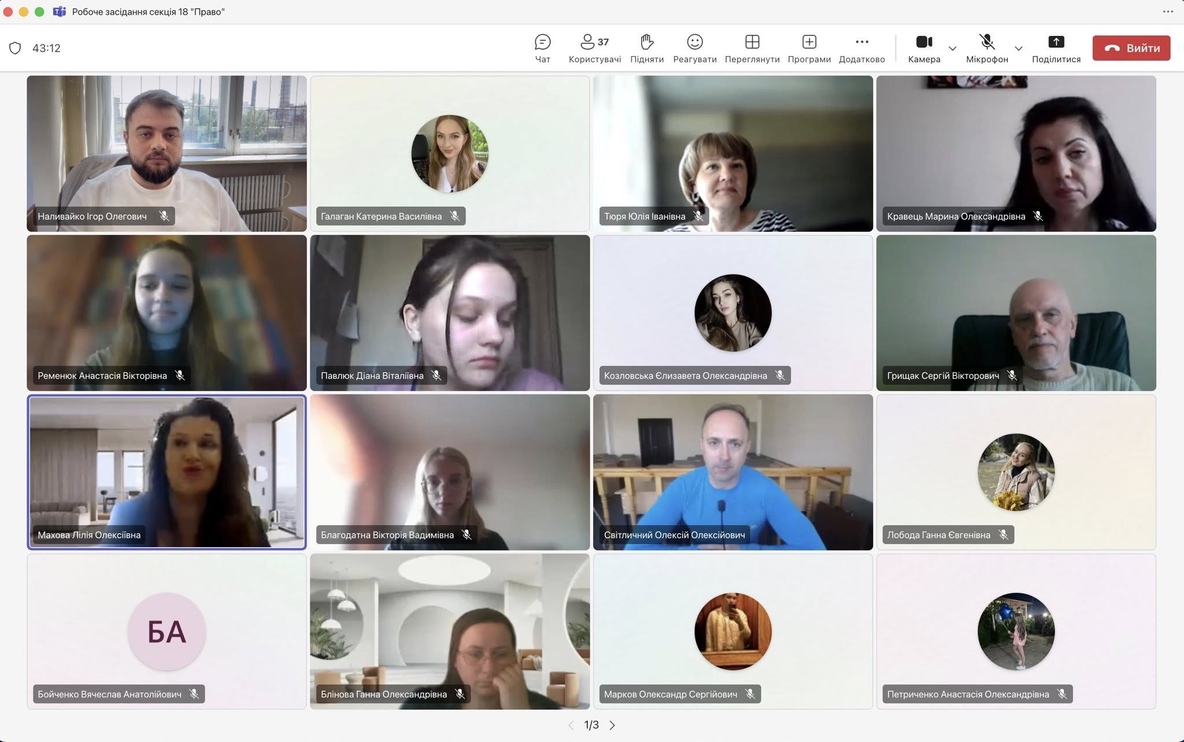The image size is (1184, 742).
Task: Click the БА initials avatar
Action: (x=166, y=632)
